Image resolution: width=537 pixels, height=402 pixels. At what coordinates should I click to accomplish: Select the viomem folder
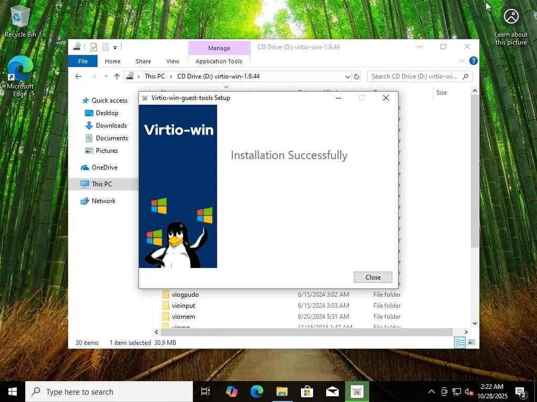(184, 317)
